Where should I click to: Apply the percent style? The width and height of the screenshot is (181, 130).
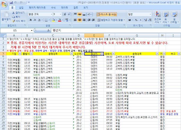pyautogui.click(x=136, y=20)
